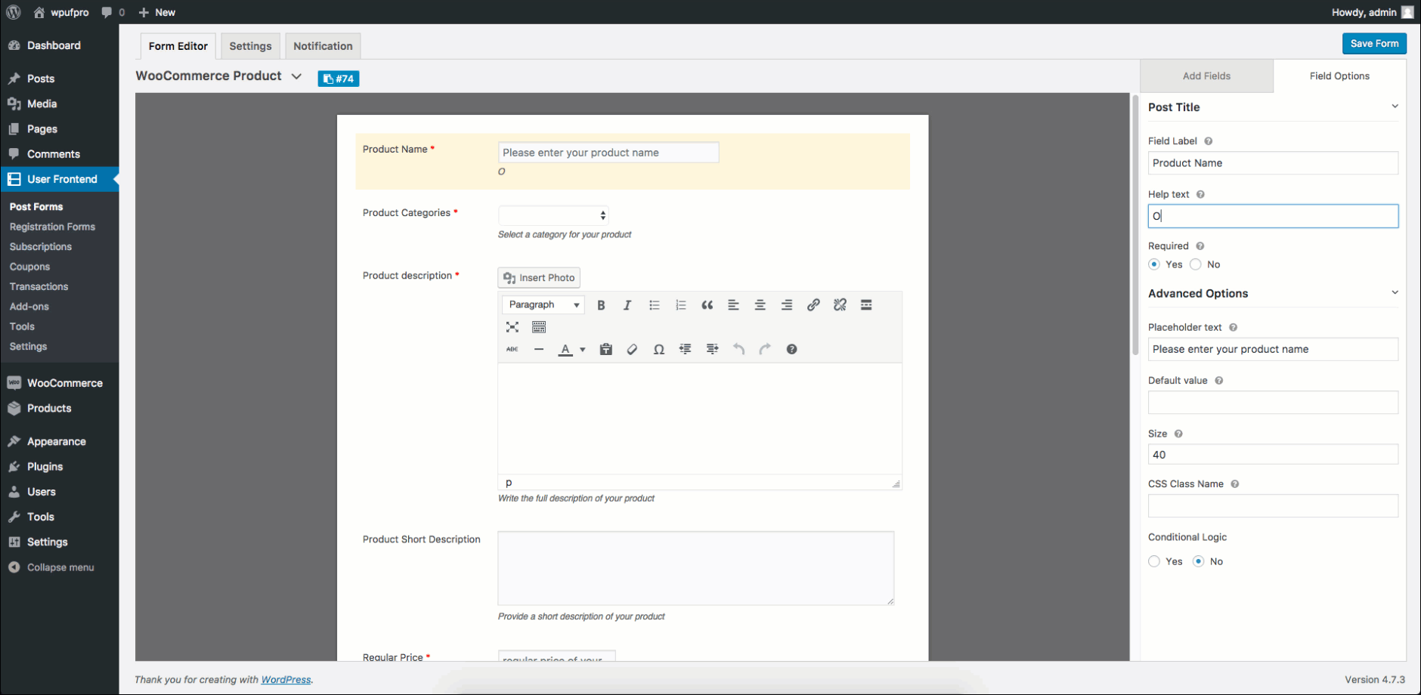The width and height of the screenshot is (1421, 695).
Task: Open Registration Forms submenu
Action: coord(52,227)
